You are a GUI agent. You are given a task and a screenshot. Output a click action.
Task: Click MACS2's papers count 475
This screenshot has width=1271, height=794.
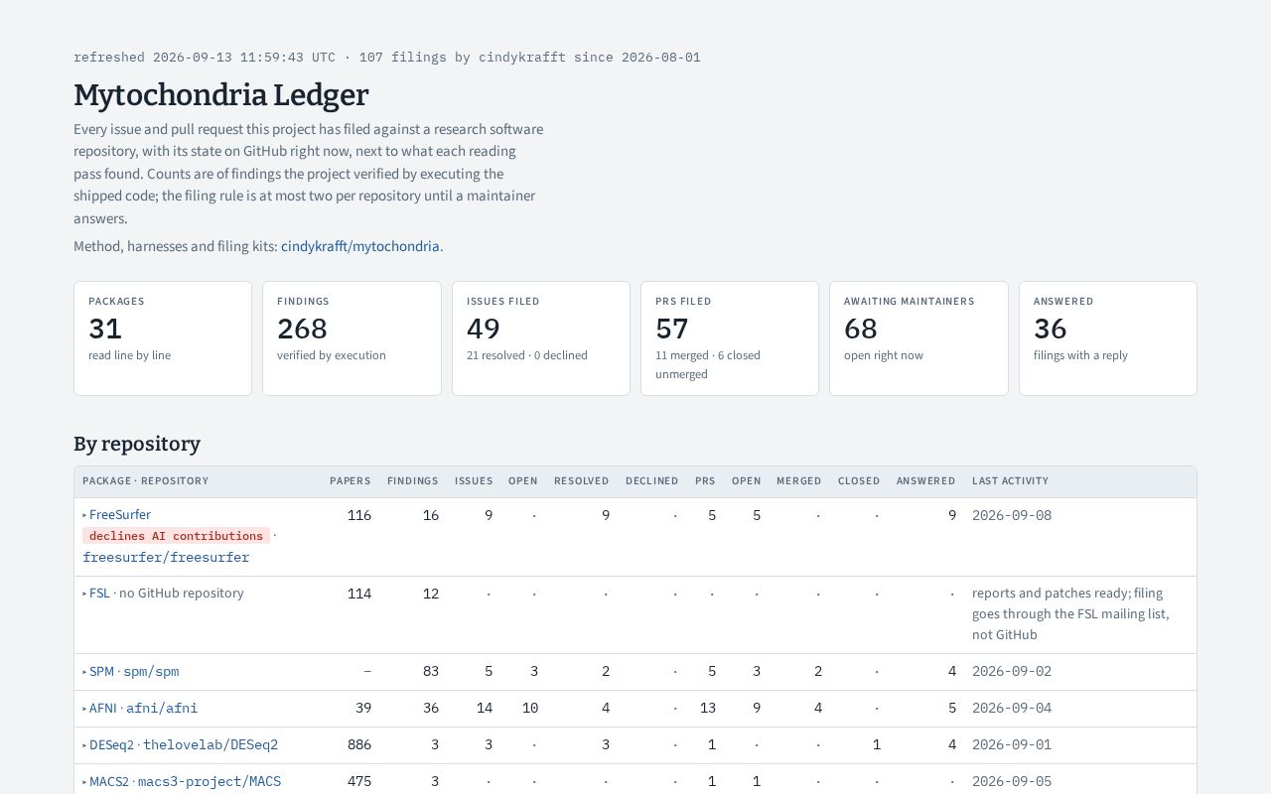coord(359,782)
